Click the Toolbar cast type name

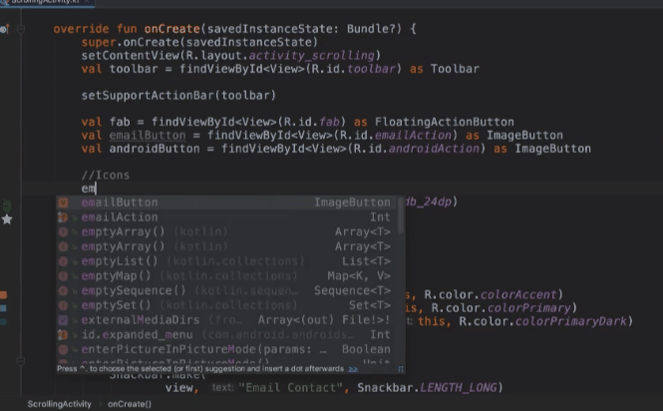[455, 69]
